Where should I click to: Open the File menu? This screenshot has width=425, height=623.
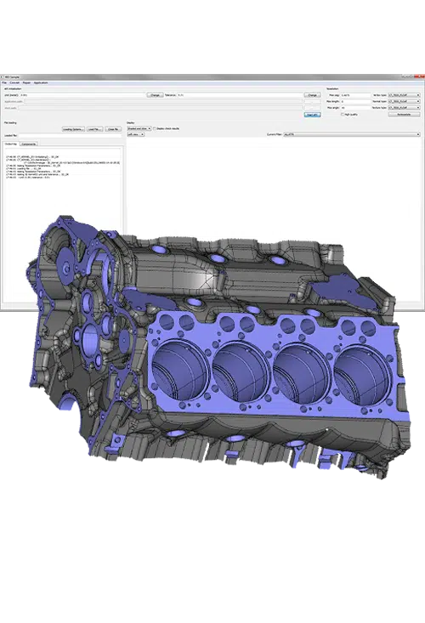pyautogui.click(x=4, y=82)
